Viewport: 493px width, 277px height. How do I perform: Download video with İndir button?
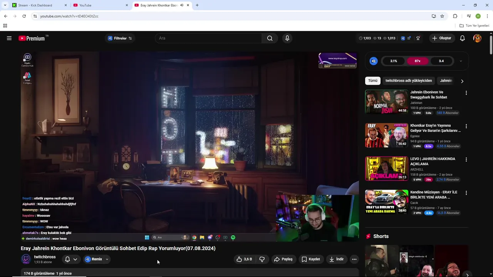pyautogui.click(x=336, y=259)
